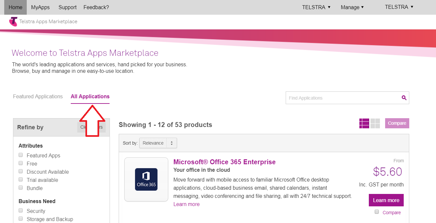This screenshot has height=223, width=436.
Task: Click the Find Applications search field
Action: pos(342,98)
